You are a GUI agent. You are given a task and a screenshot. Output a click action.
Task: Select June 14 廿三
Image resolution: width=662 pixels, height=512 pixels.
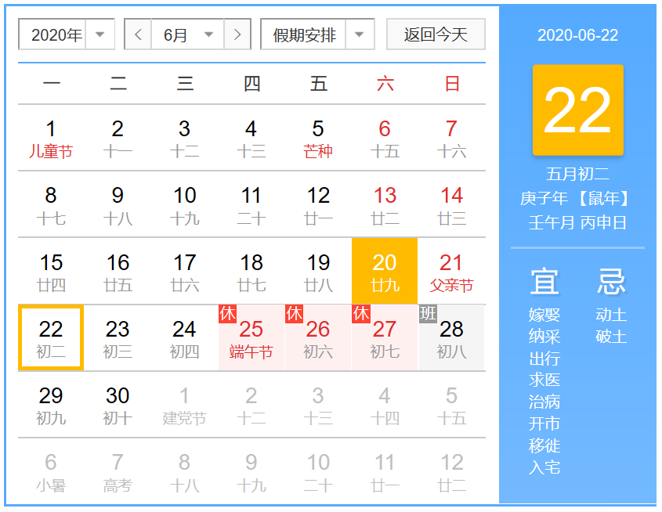click(x=451, y=205)
